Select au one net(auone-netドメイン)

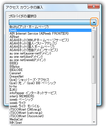coord(50,53)
